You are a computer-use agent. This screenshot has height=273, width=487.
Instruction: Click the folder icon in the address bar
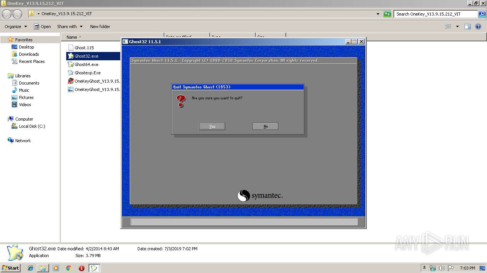click(32, 14)
